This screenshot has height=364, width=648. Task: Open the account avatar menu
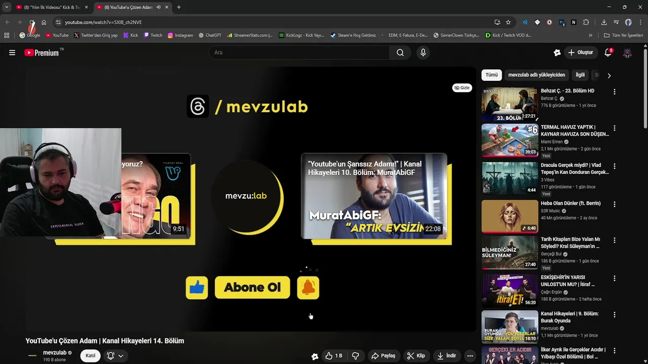627,53
